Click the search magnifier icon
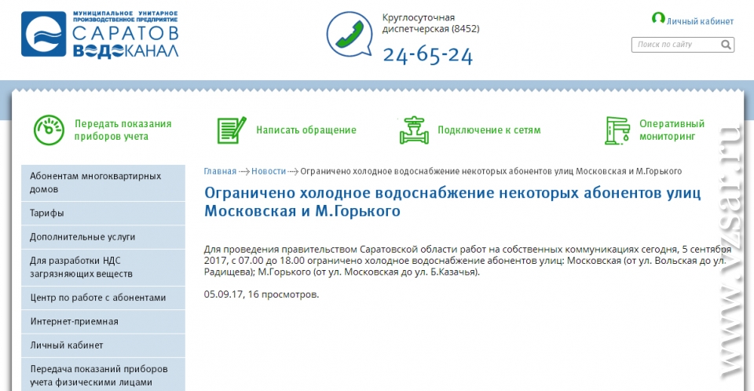 click(726, 45)
